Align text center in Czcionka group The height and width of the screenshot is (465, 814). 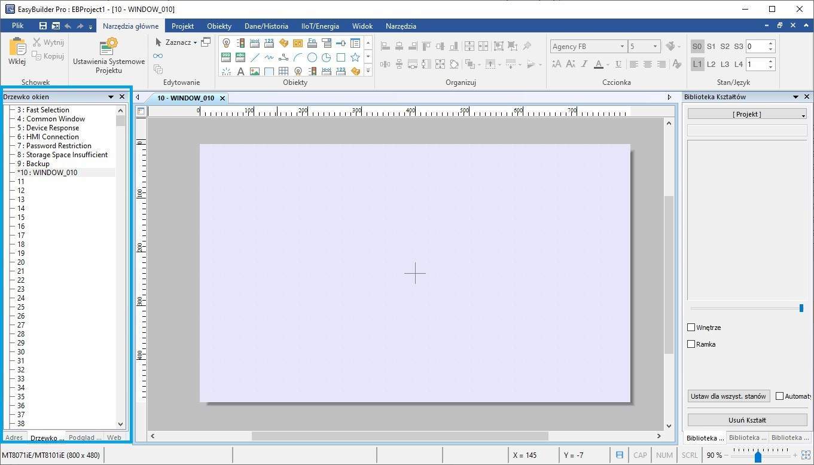point(648,64)
